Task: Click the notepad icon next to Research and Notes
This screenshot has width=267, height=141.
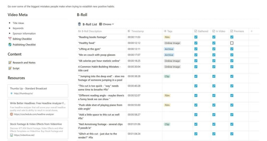Action: (x=10, y=63)
